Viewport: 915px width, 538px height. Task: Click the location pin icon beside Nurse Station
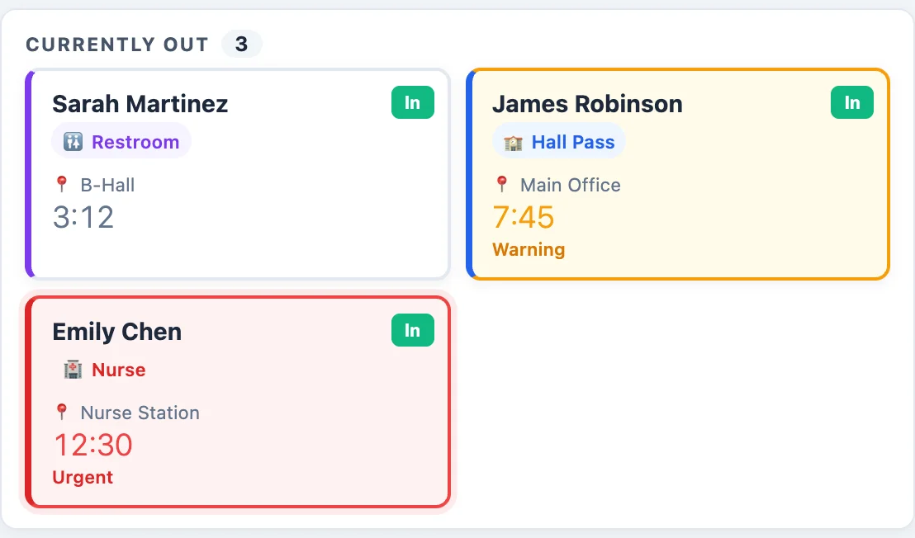[x=62, y=413]
